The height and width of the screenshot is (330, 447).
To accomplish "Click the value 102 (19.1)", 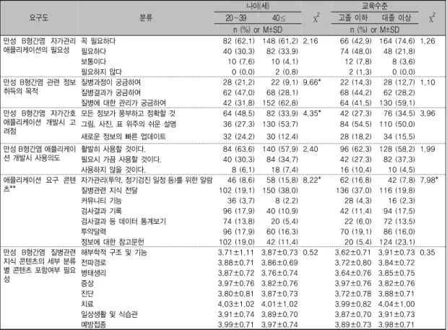I will (237, 191).
